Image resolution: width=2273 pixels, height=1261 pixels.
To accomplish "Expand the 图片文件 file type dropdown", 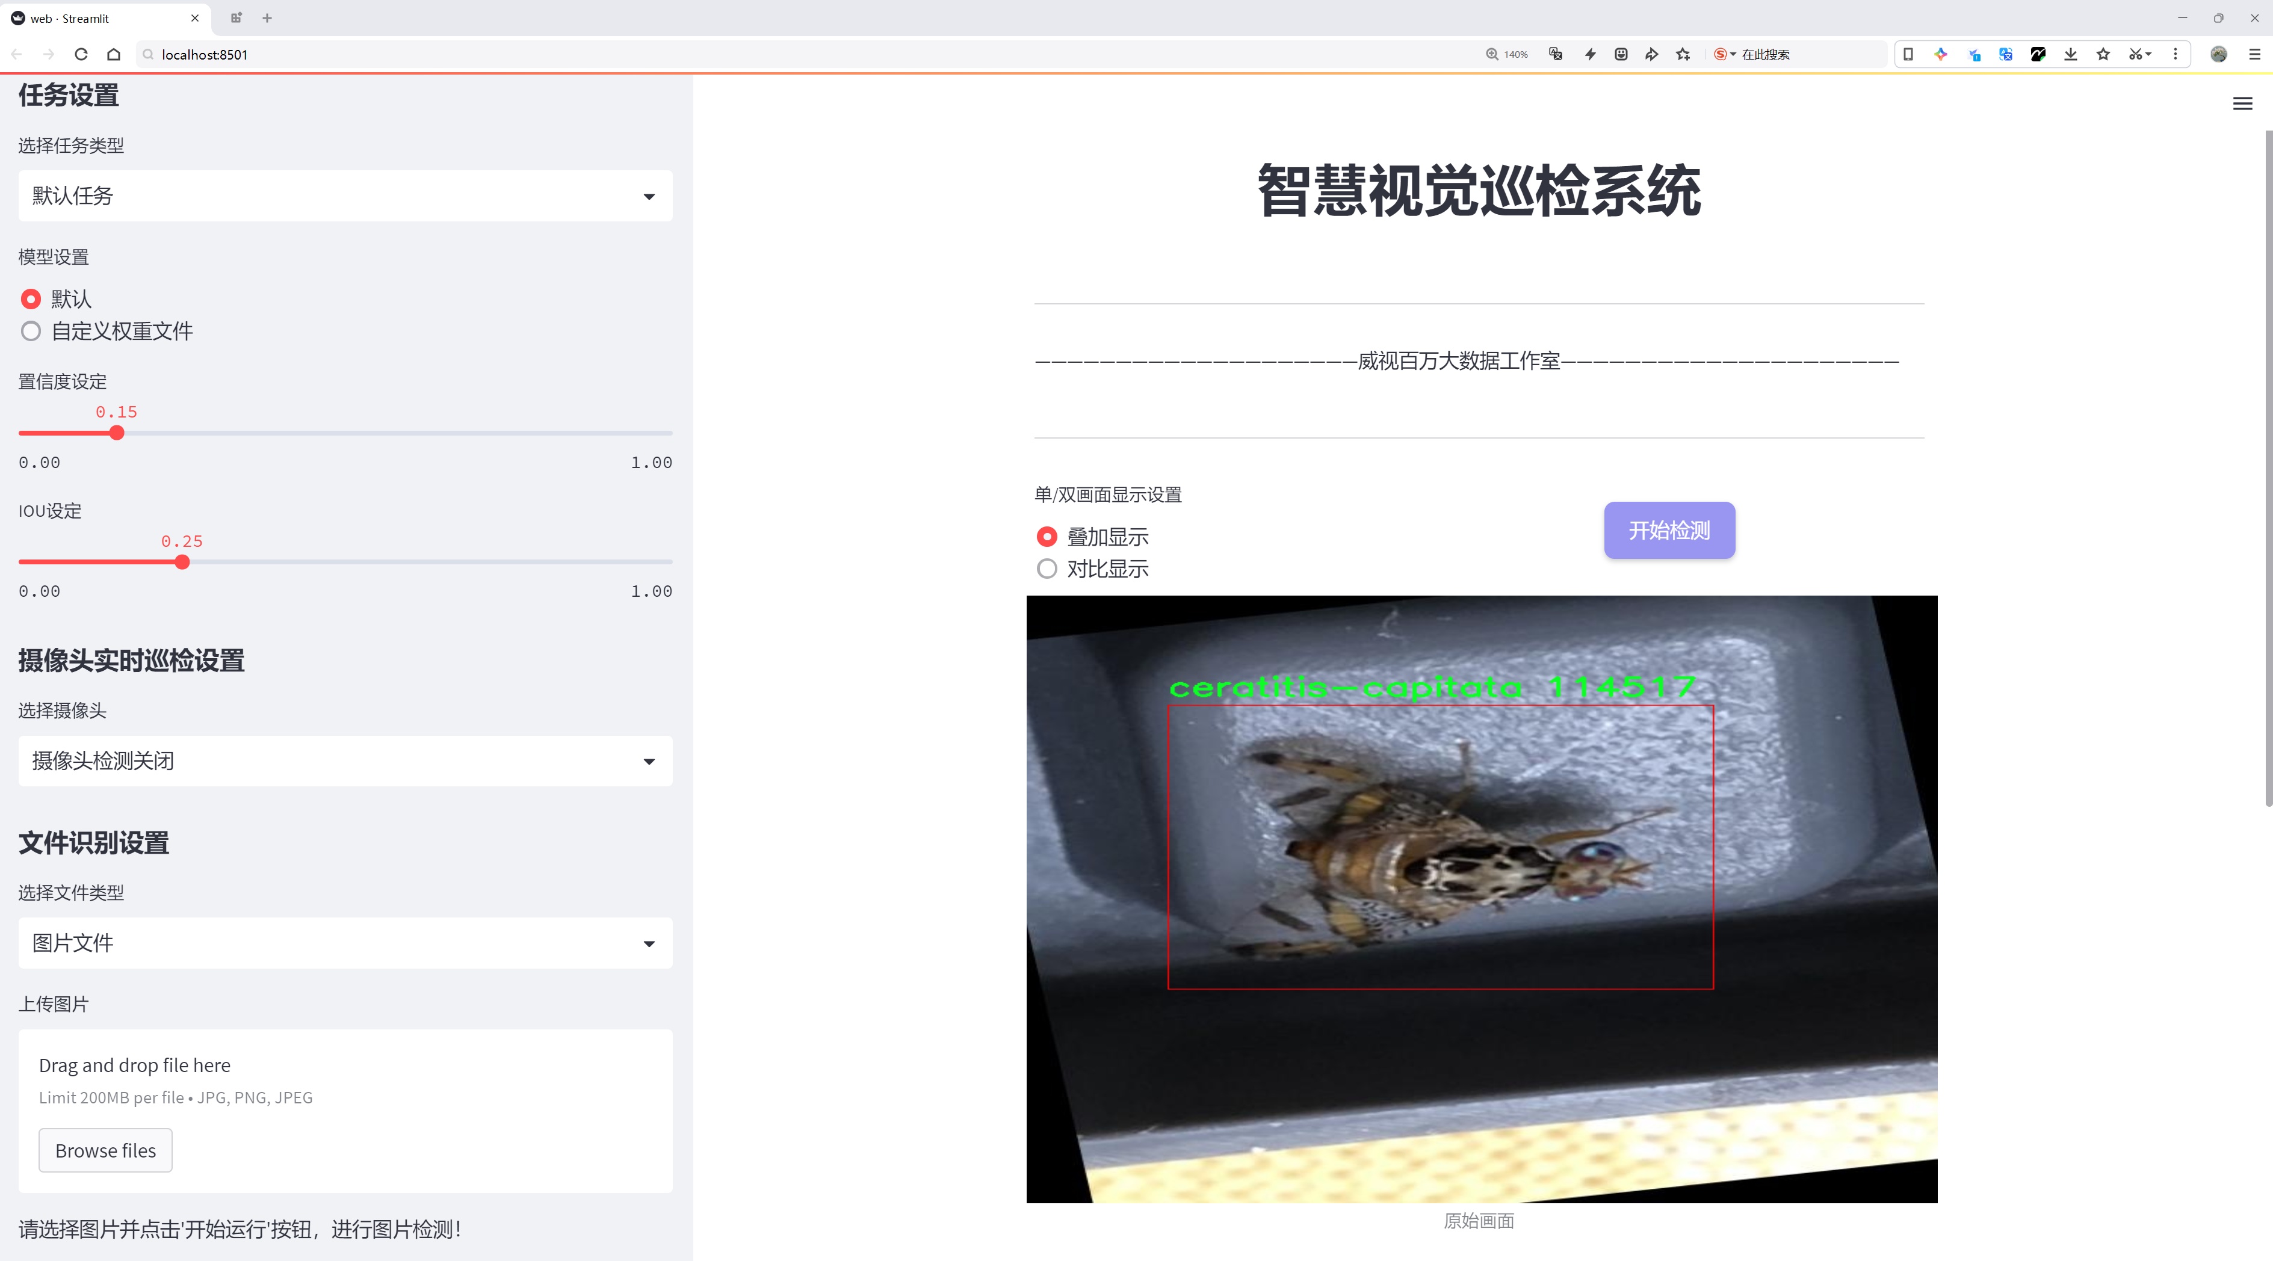I will [345, 943].
